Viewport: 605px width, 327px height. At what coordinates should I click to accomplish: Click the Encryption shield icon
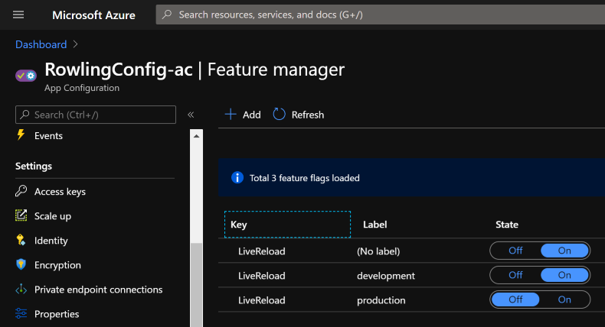[21, 264]
